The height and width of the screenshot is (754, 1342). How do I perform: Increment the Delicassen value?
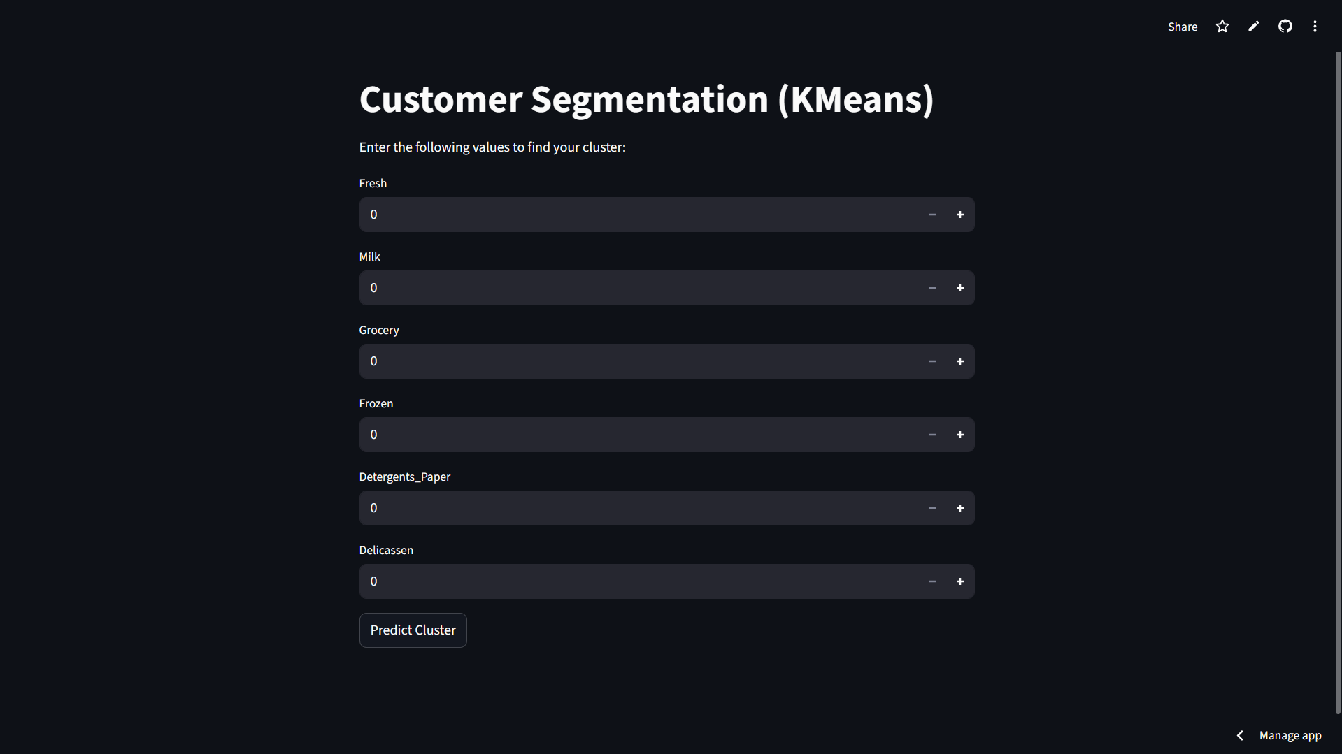[x=959, y=581]
